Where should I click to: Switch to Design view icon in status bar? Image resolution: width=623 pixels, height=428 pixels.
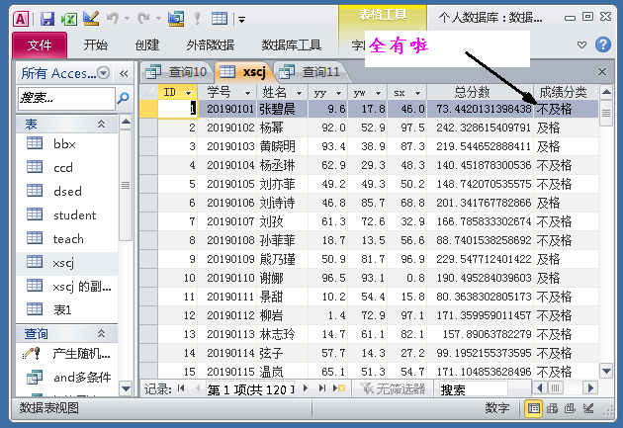[x=588, y=408]
